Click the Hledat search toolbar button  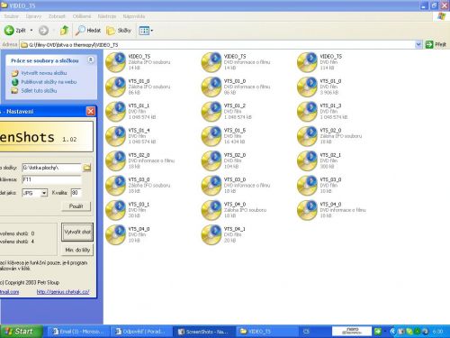tap(88, 31)
